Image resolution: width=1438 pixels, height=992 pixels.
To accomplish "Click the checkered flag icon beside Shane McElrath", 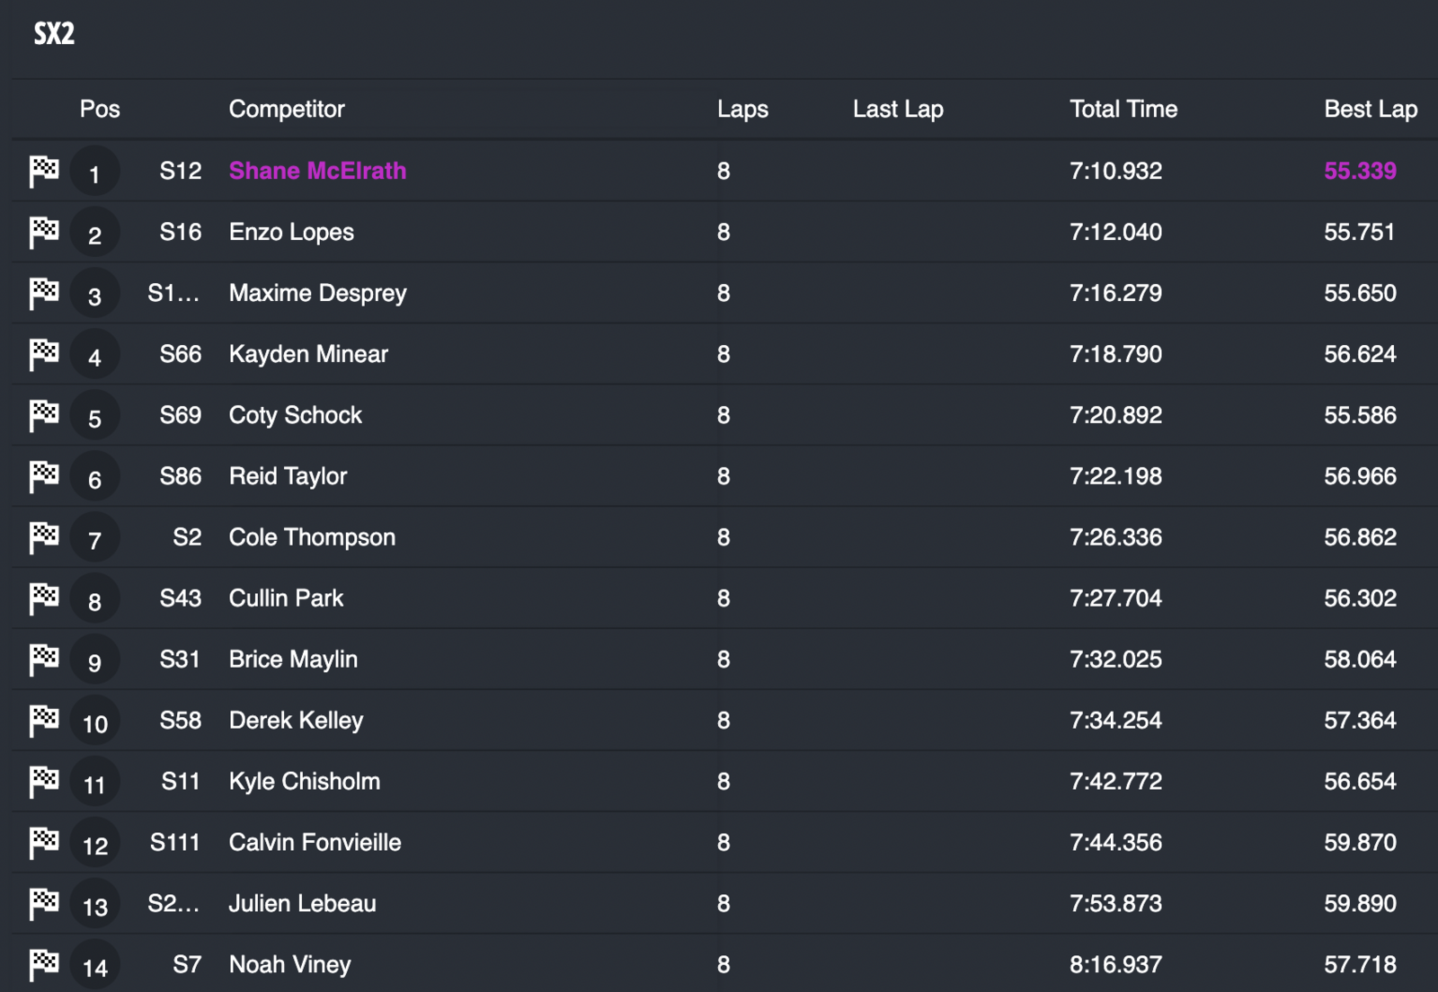I will 43,171.
